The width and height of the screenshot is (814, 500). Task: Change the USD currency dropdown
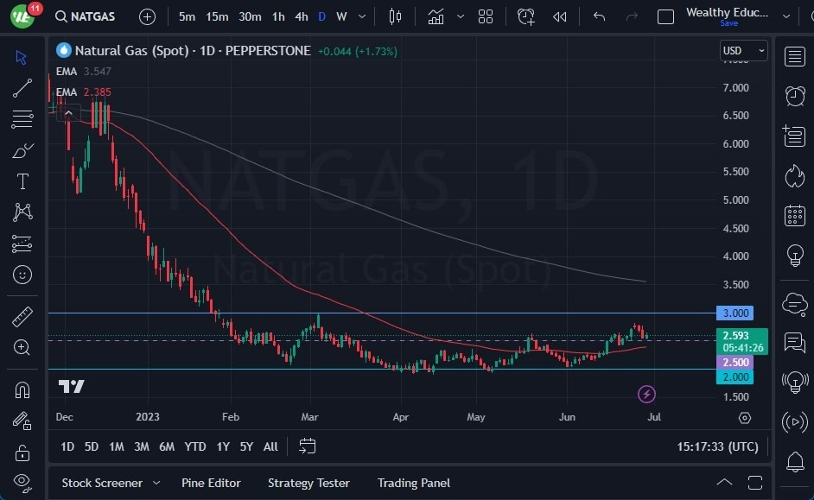(743, 50)
